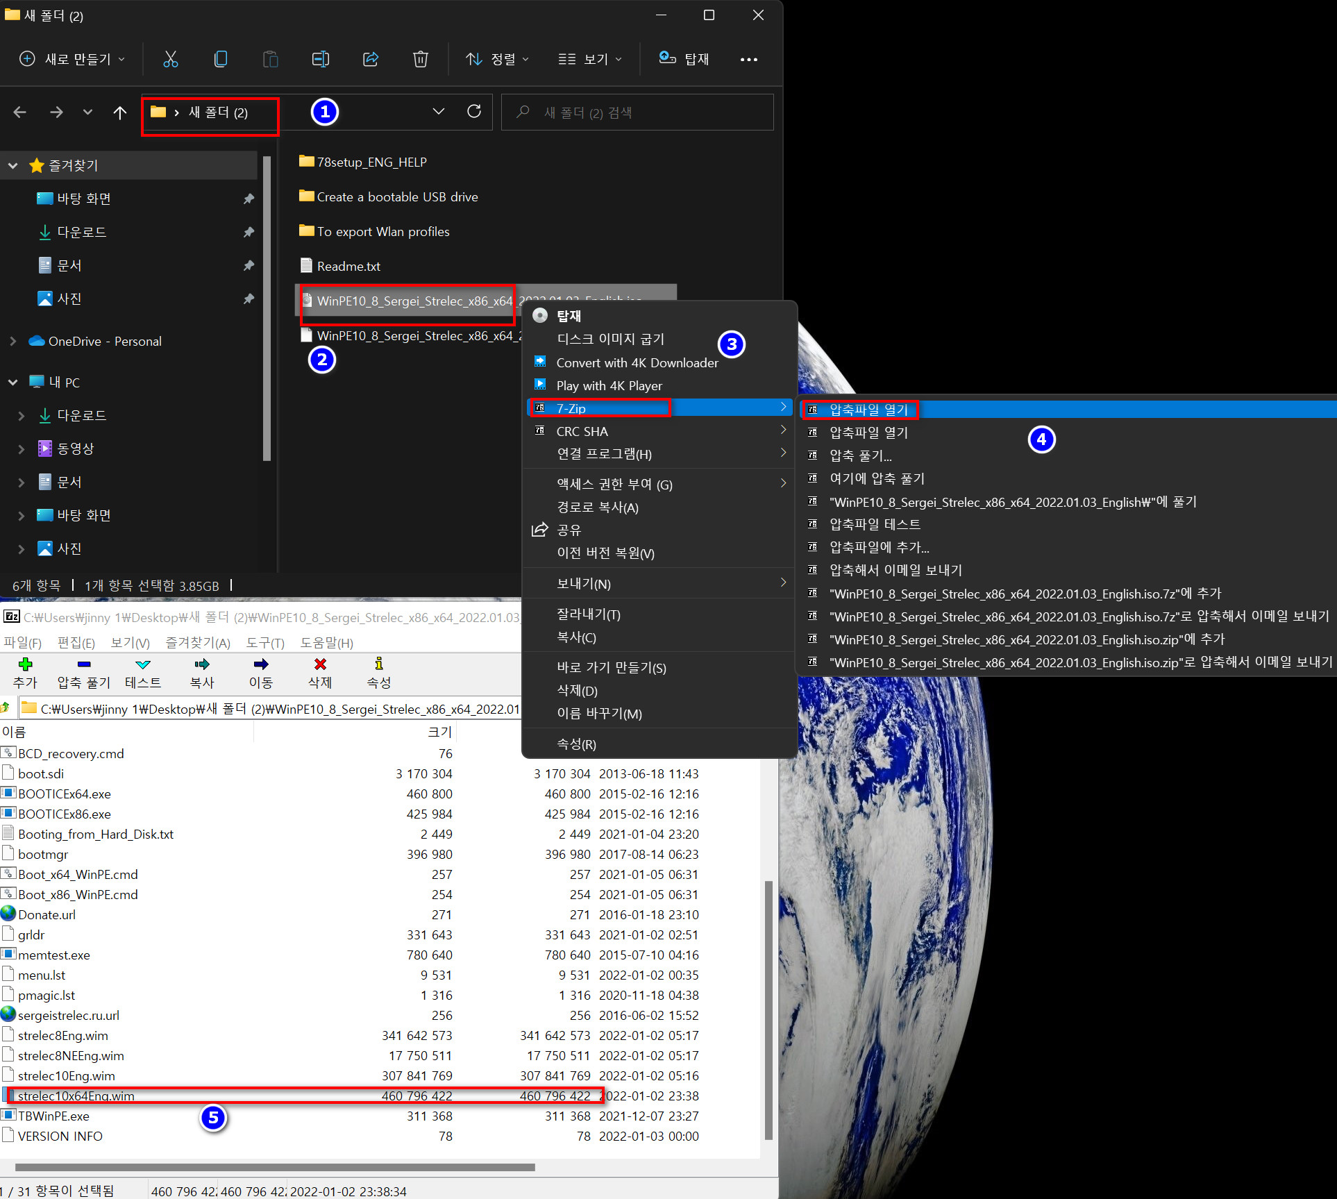This screenshot has height=1199, width=1337.
Task: Click the Explorer Forward arrow
Action: (x=56, y=112)
